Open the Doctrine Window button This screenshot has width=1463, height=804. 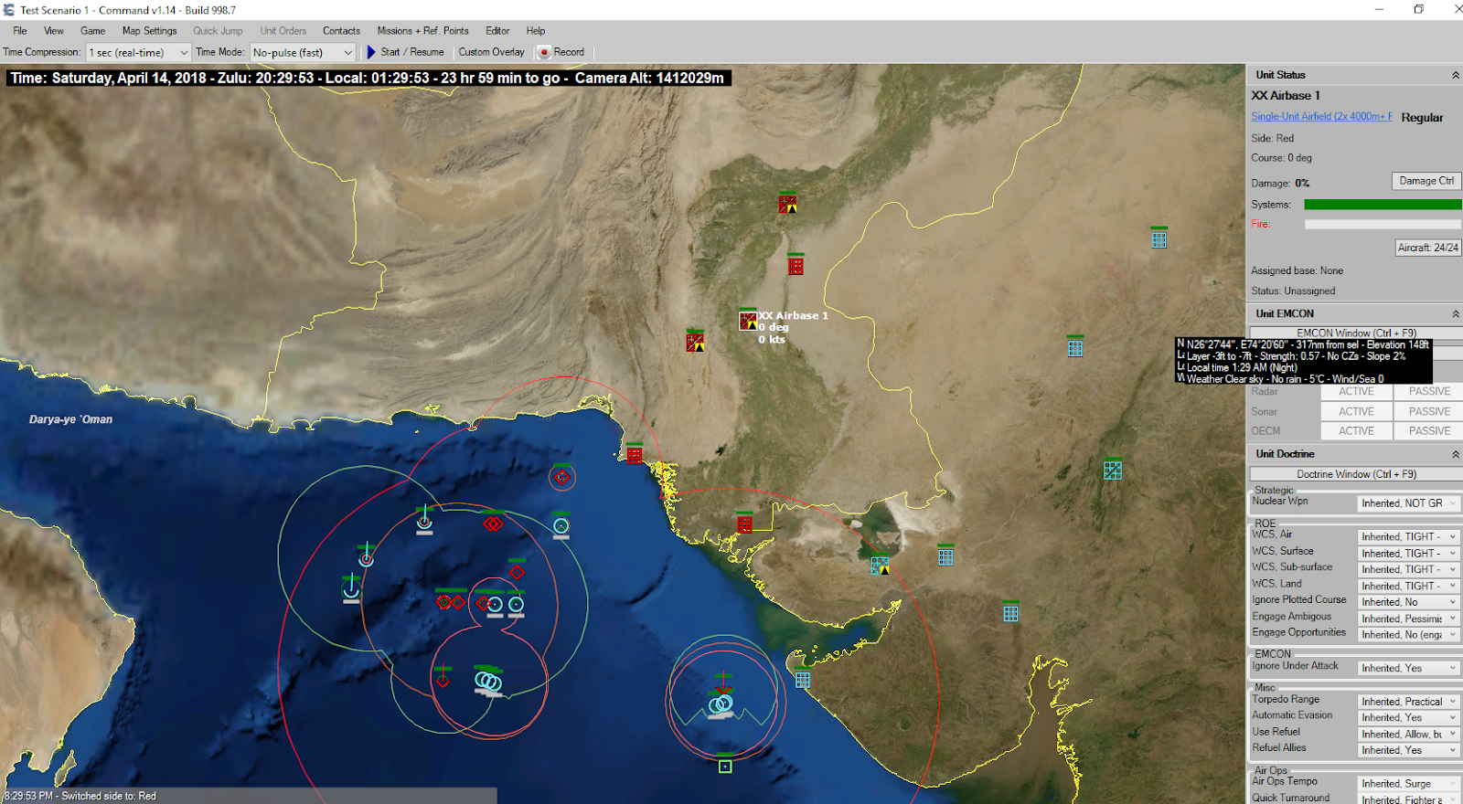pos(1356,474)
